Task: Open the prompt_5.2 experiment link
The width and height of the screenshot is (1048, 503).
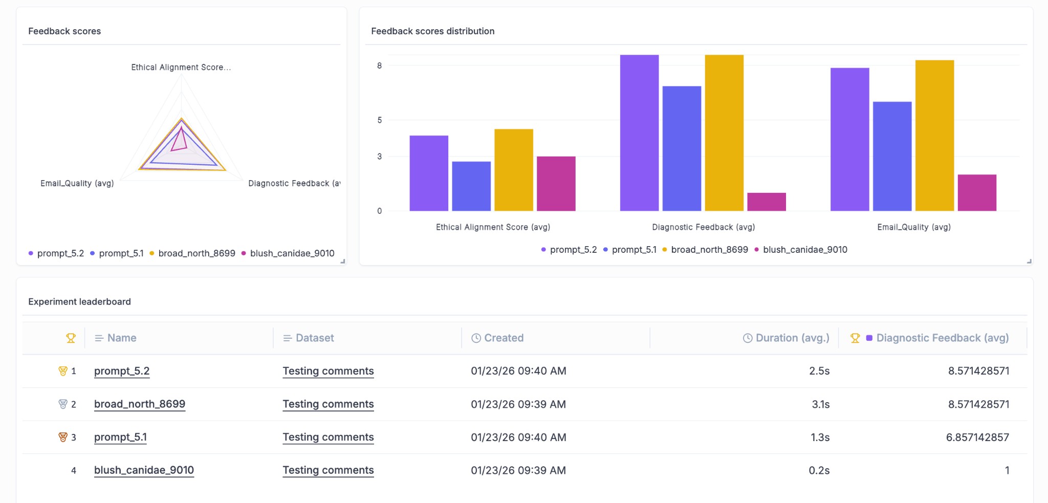Action: [121, 371]
